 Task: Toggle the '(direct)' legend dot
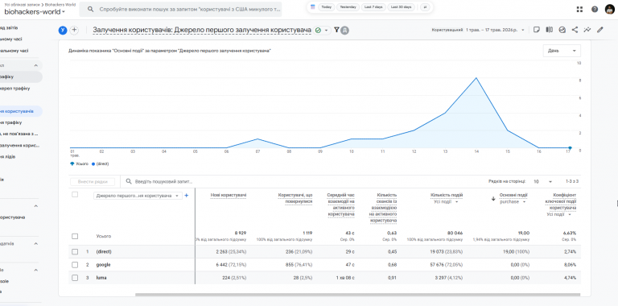pyautogui.click(x=93, y=163)
